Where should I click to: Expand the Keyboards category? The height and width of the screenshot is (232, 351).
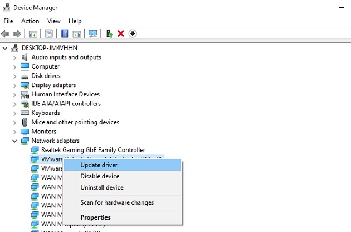click(x=15, y=113)
